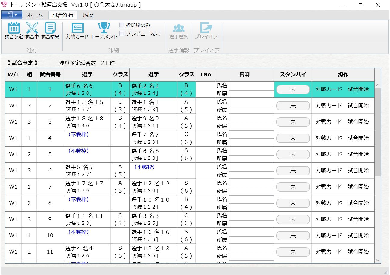390x275 pixels.
Task: Click the トーナメント trophy icon
Action: coord(104,28)
